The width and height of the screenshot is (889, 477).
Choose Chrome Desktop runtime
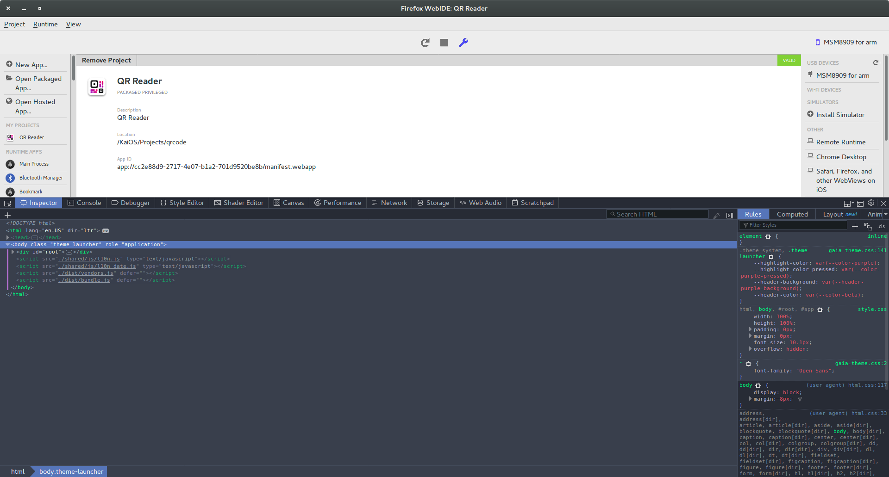tap(841, 157)
